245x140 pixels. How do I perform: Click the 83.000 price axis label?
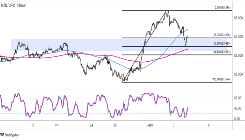pos(238,56)
